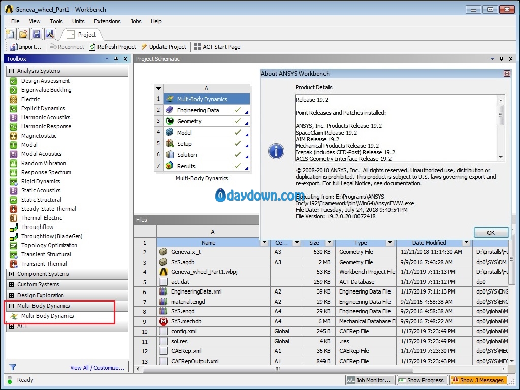Image resolution: width=520 pixels, height=390 pixels.
Task: Click the Solution cell in system A
Action: tap(206, 155)
